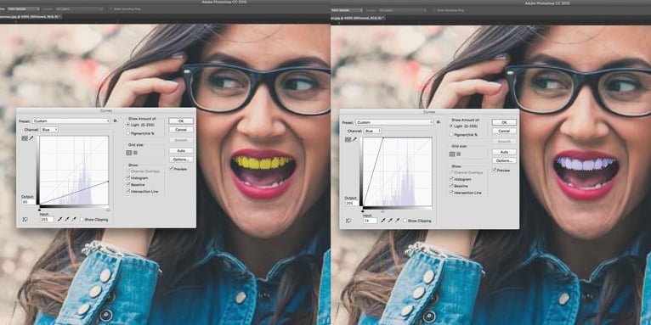Toggle Baseline checkbox in white-teeth Curves dialog
Screen dimensions: 651x325
coord(451,186)
